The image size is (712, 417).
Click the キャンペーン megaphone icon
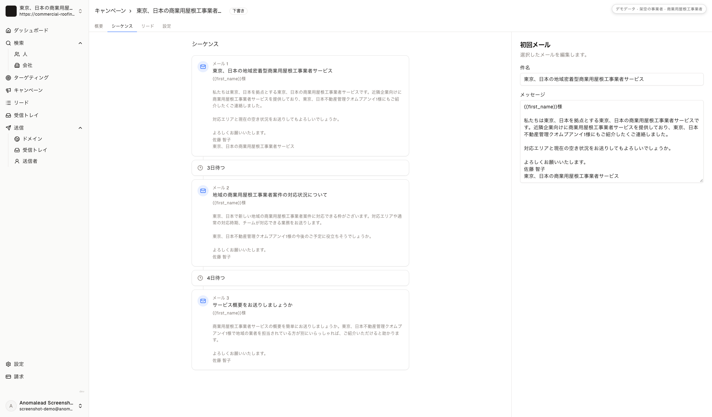pos(8,90)
